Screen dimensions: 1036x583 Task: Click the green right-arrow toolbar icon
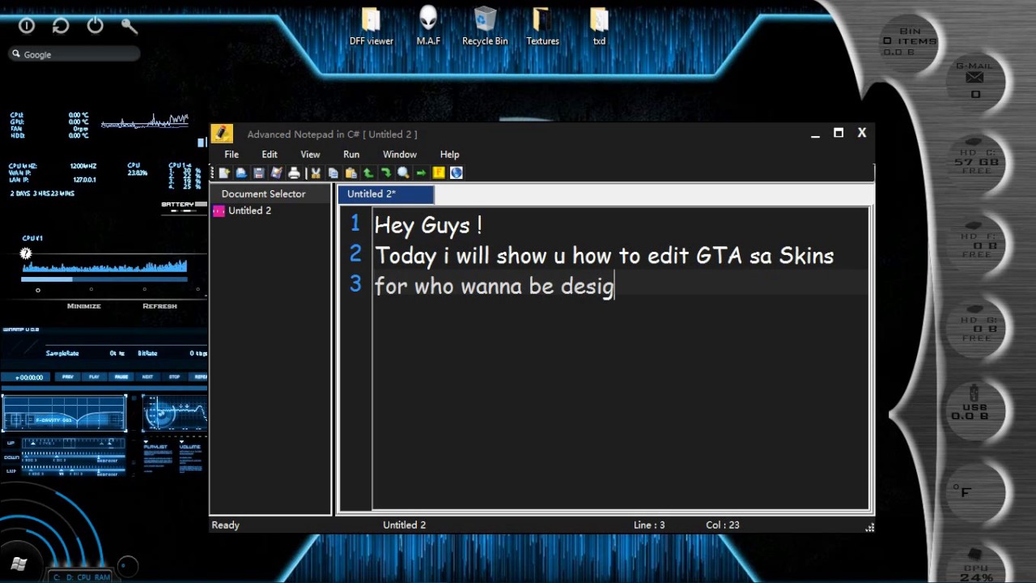point(421,172)
